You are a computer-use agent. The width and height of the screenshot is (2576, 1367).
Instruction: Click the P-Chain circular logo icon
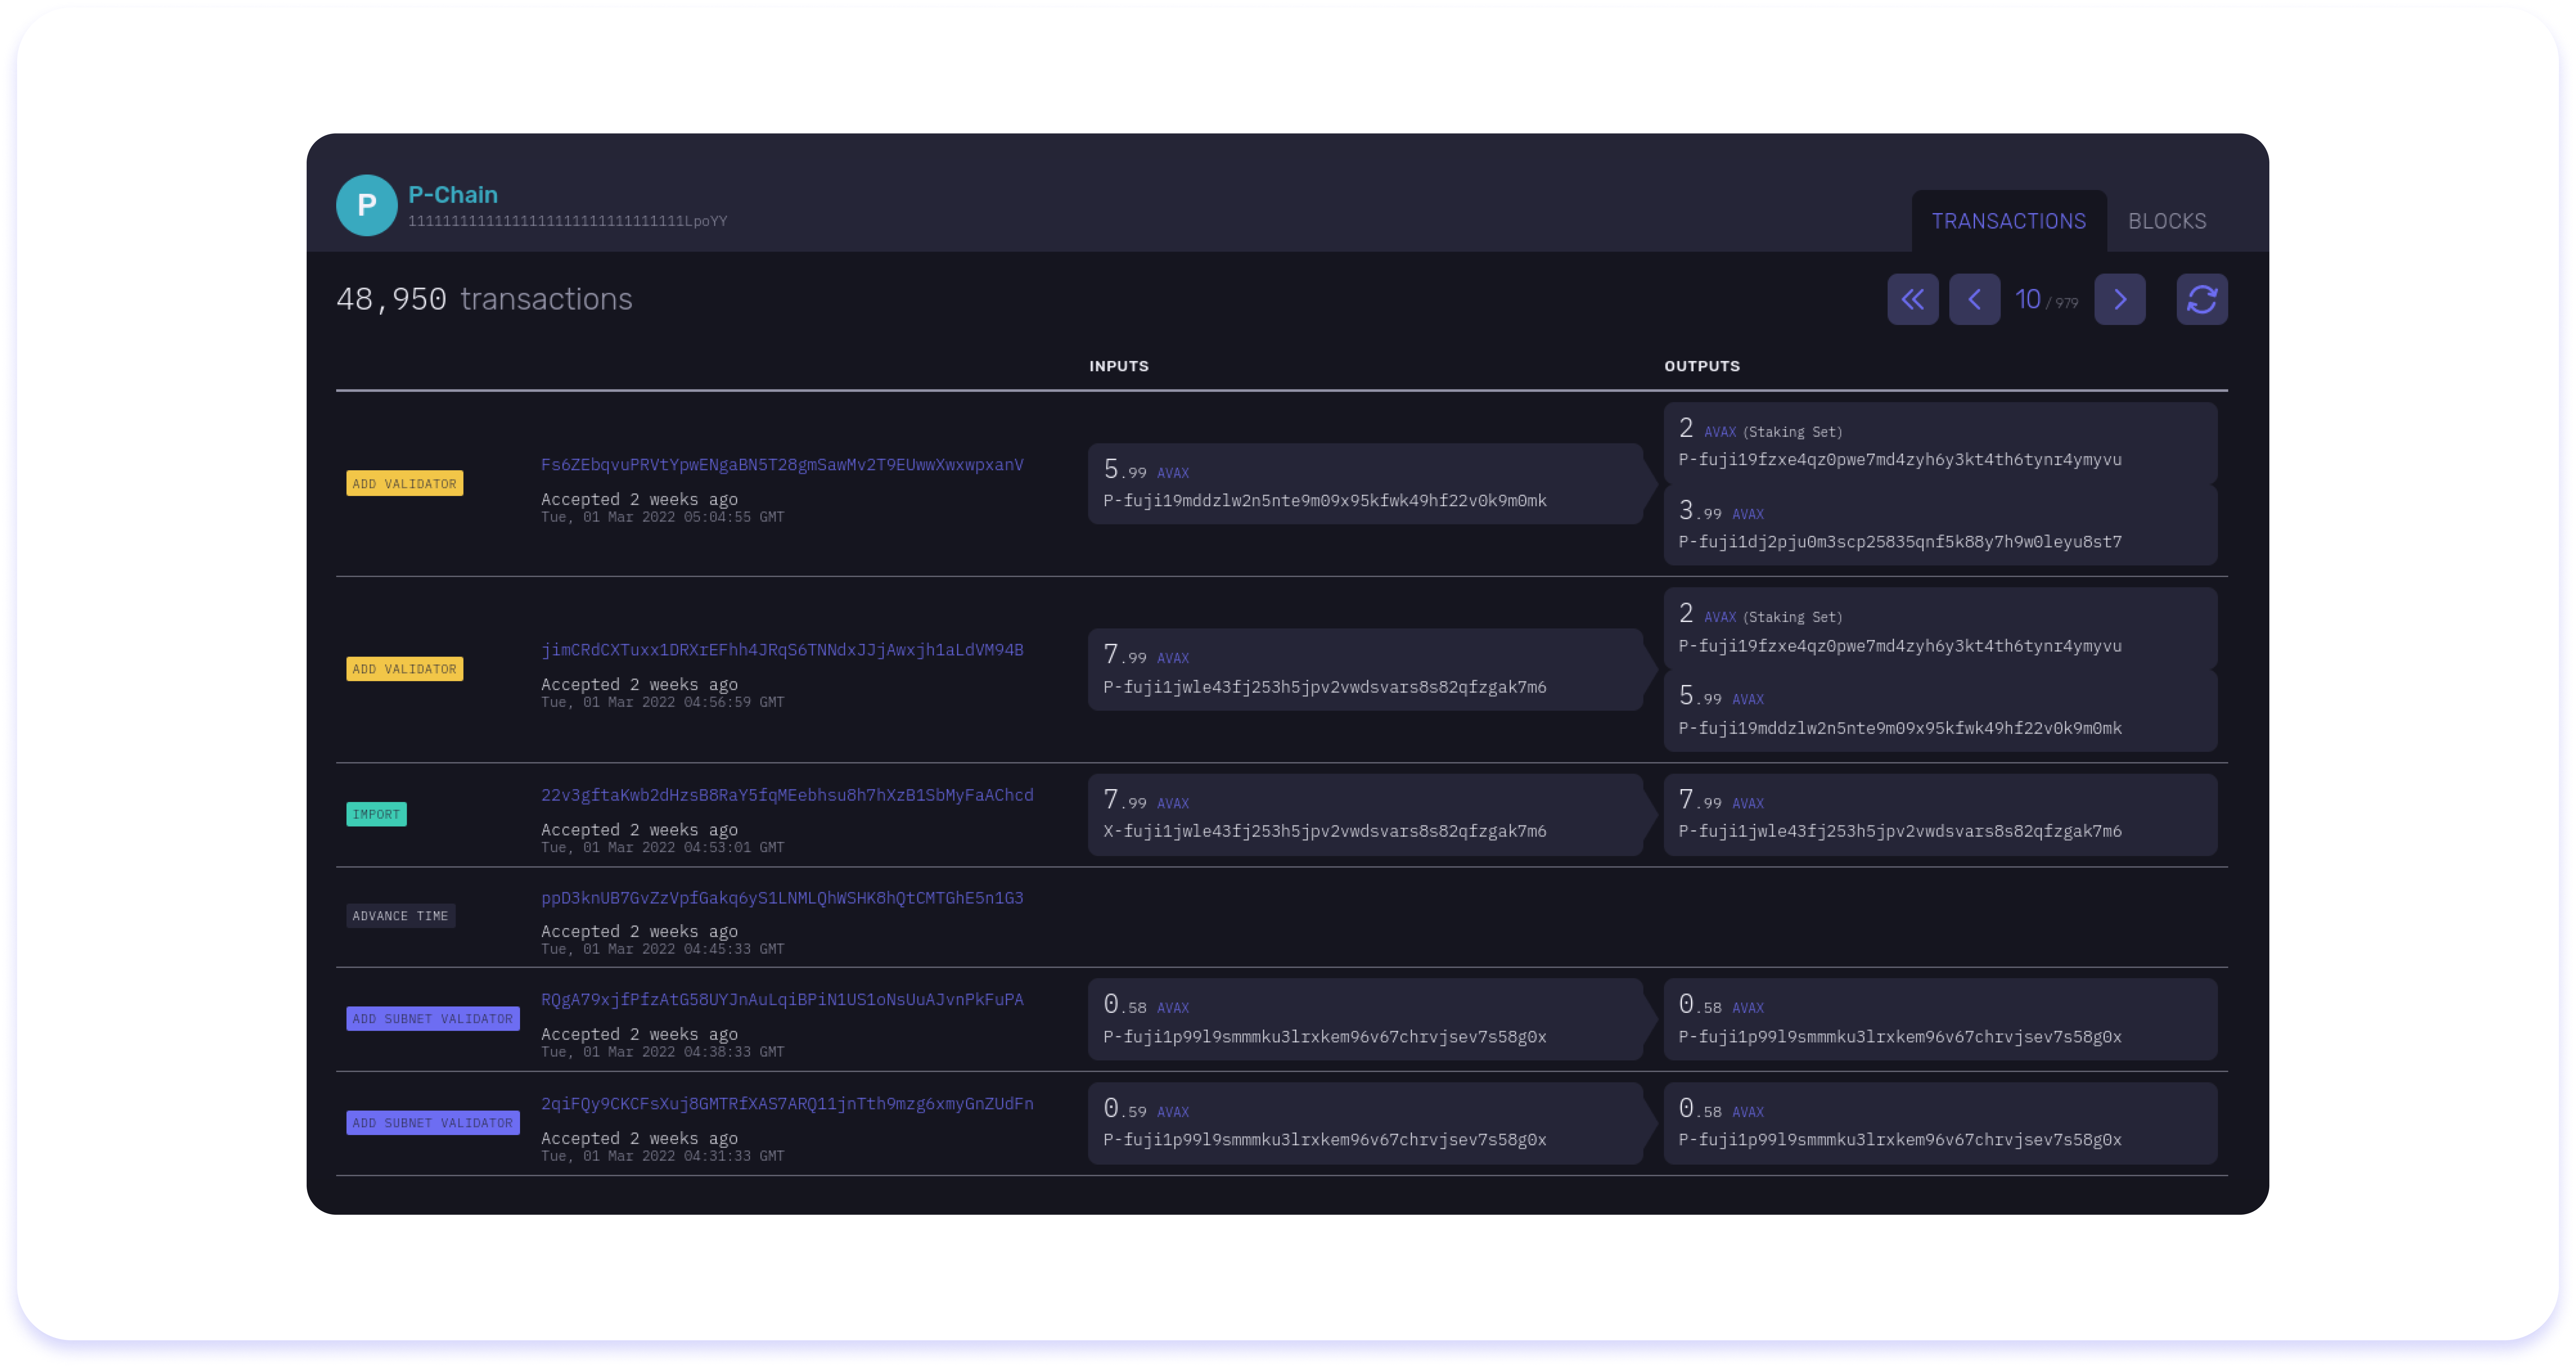coord(366,205)
